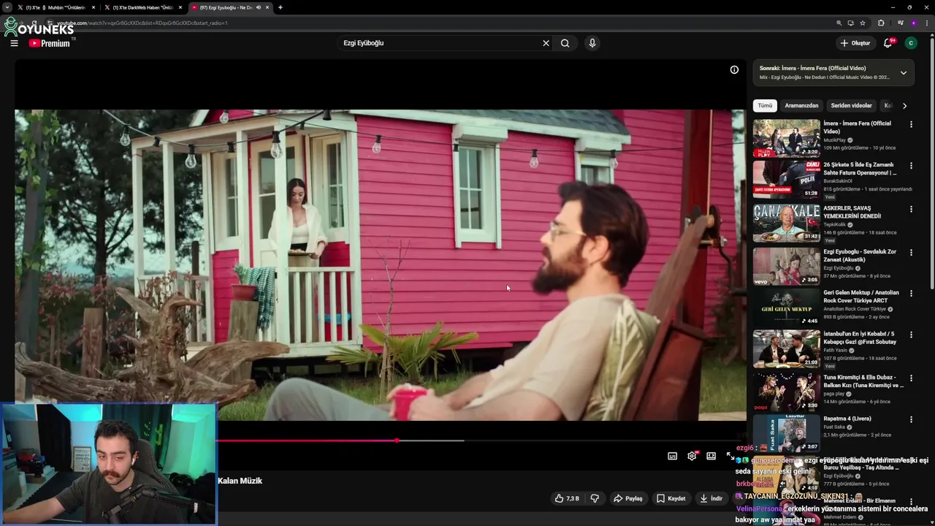Switch to first X Muhbir browser tab
This screenshot has height=526, width=935.
tap(56, 7)
